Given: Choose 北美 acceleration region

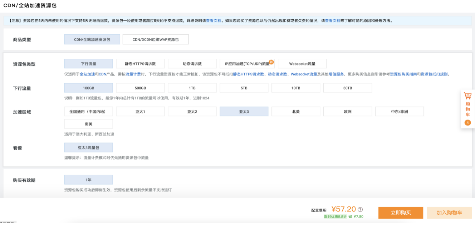Looking at the screenshot, I should coord(295,112).
